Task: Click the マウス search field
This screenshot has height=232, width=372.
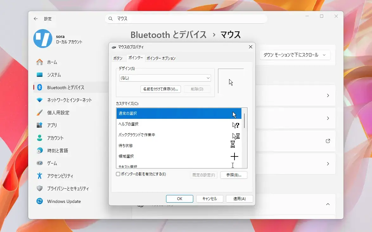Action: 186,18
